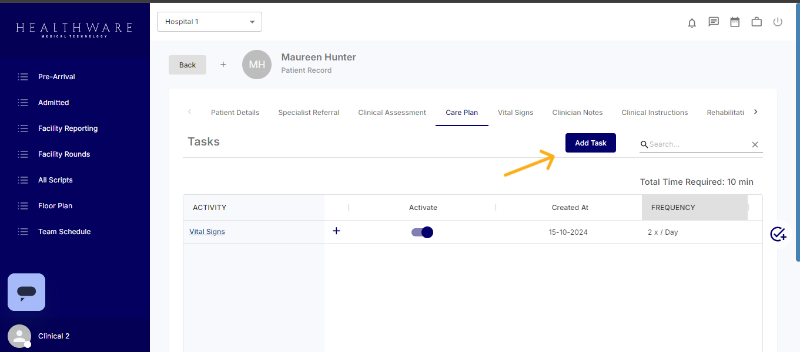Viewport: 800px width, 352px height.
Task: Click the plus icon beside Back button
Action: click(223, 65)
